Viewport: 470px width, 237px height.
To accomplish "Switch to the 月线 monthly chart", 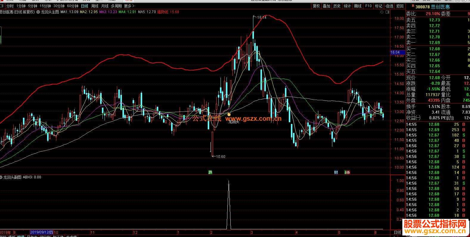I will 105,6.
